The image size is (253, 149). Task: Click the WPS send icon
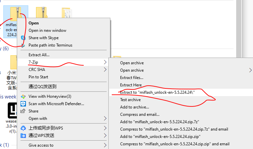[x=24, y=136]
